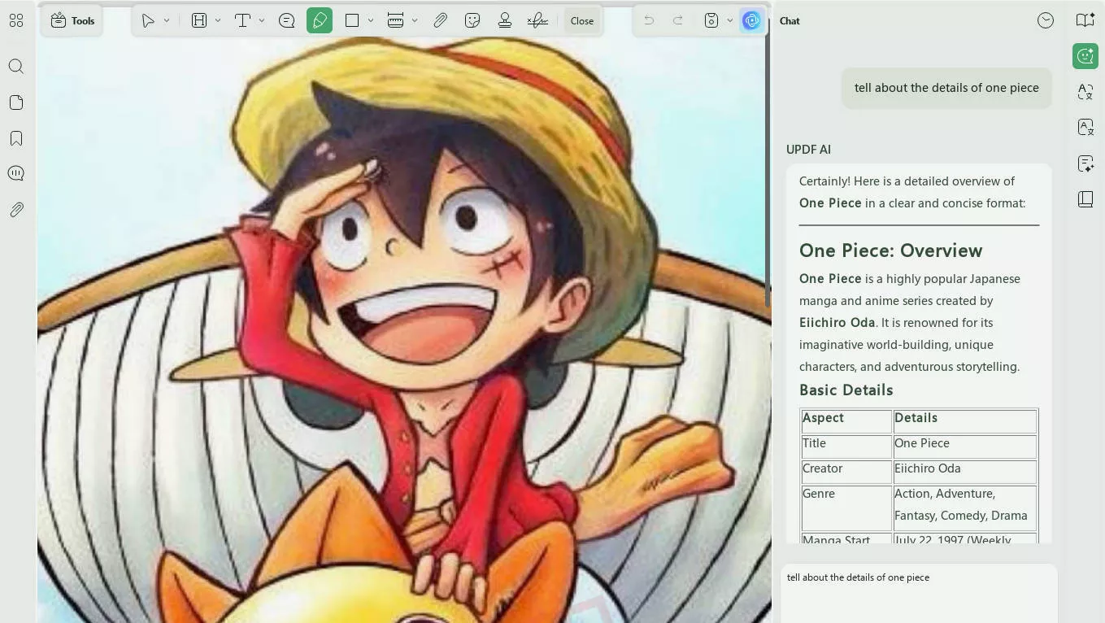Select the text highlight tool
This screenshot has width=1105, height=623.
pos(199,21)
